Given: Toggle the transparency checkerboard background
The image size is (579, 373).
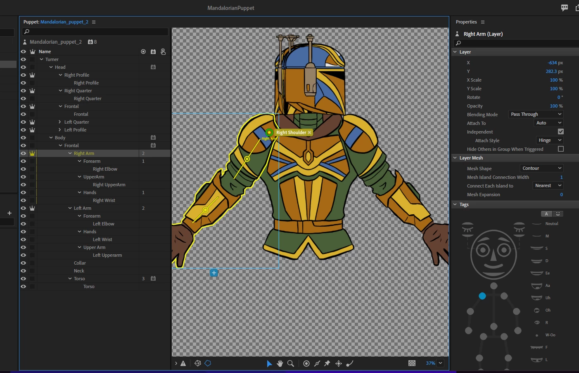Looking at the screenshot, I should pyautogui.click(x=412, y=363).
